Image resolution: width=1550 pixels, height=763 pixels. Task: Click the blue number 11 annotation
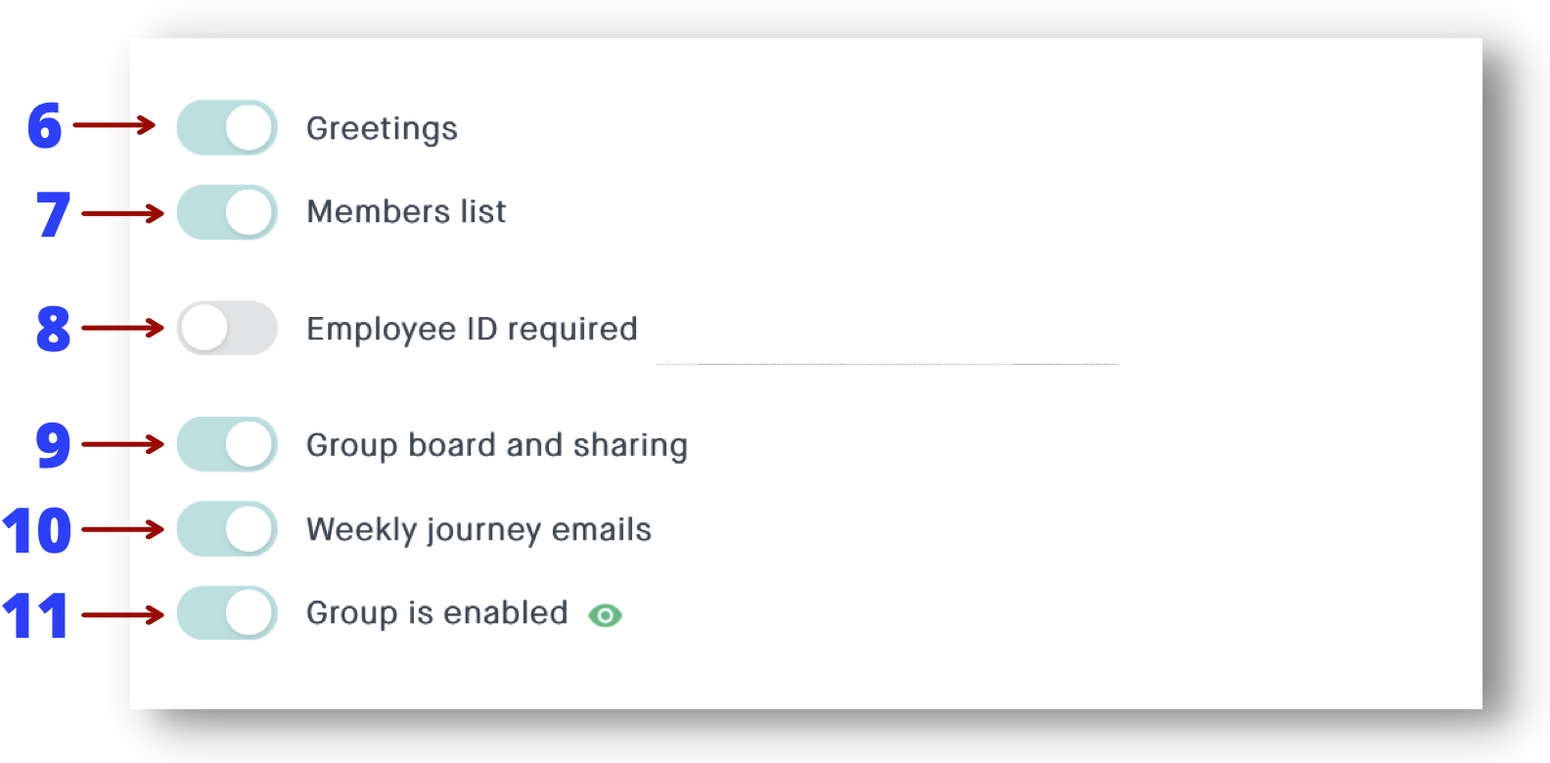[x=35, y=616]
